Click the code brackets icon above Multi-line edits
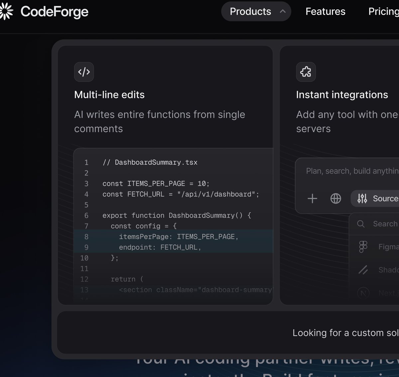 pos(84,72)
